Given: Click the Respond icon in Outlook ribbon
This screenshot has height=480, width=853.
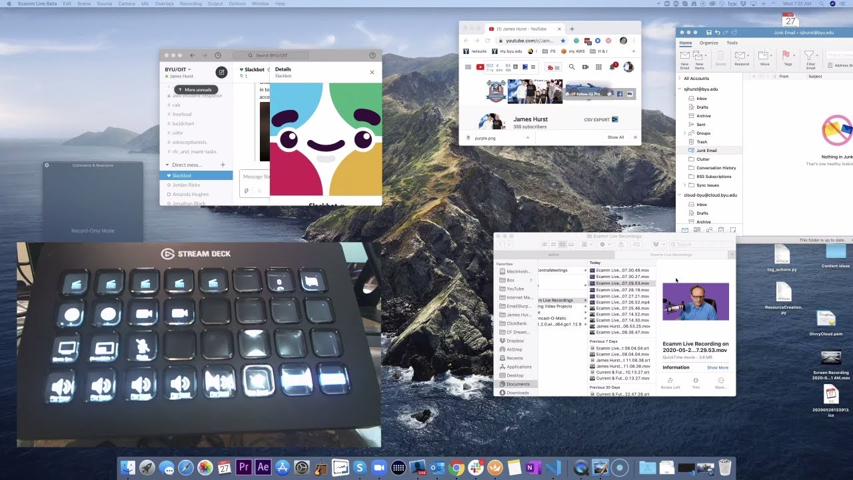Looking at the screenshot, I should click(740, 55).
